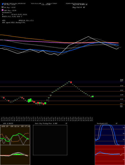
Task: Click the 'ADX & MACD' panel title
Action: pos(8,123)
